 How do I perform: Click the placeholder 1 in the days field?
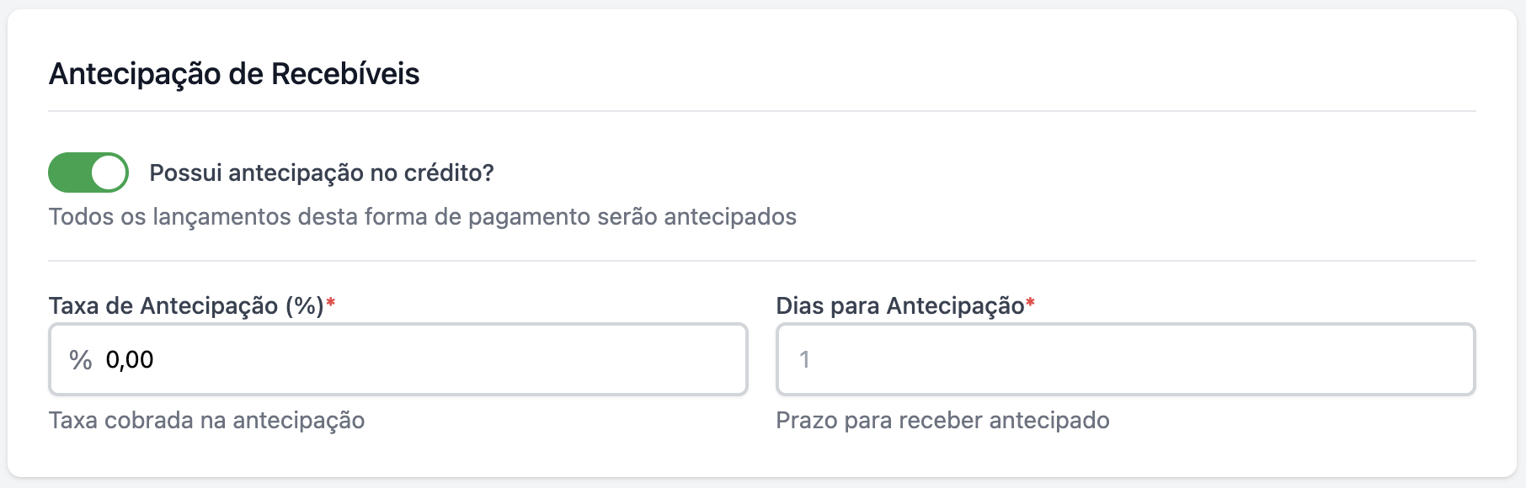(x=804, y=360)
